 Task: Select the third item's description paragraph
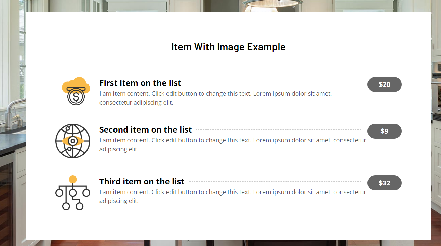click(x=232, y=196)
